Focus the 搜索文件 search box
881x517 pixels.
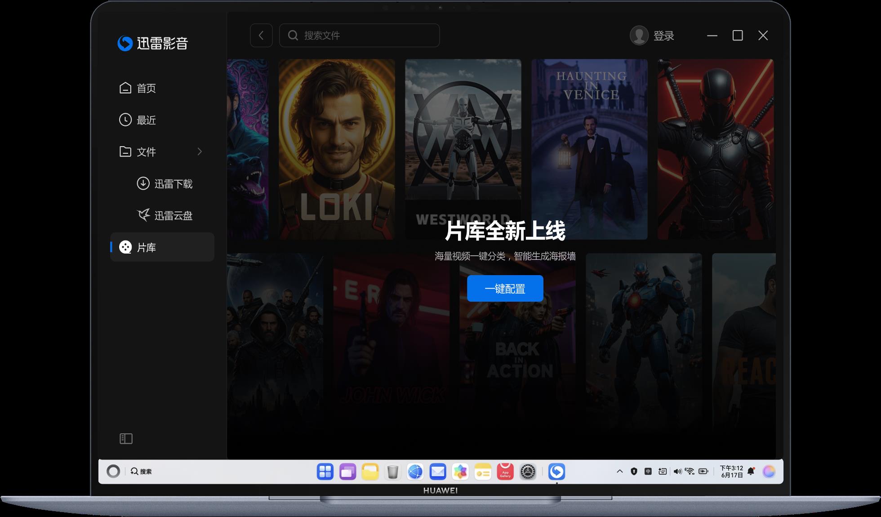pos(359,35)
